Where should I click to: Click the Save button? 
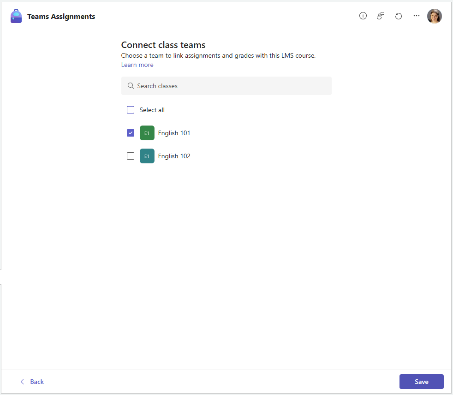tap(421, 382)
